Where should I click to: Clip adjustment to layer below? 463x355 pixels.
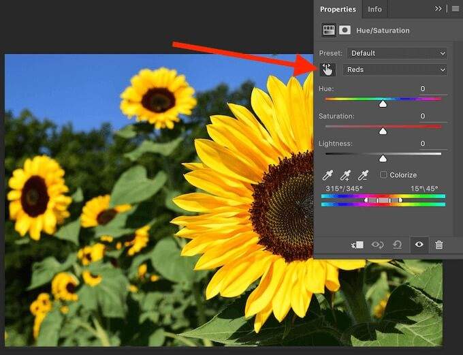[x=357, y=245]
